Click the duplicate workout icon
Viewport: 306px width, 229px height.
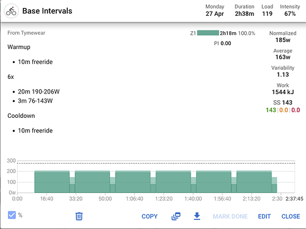pyautogui.click(x=176, y=216)
